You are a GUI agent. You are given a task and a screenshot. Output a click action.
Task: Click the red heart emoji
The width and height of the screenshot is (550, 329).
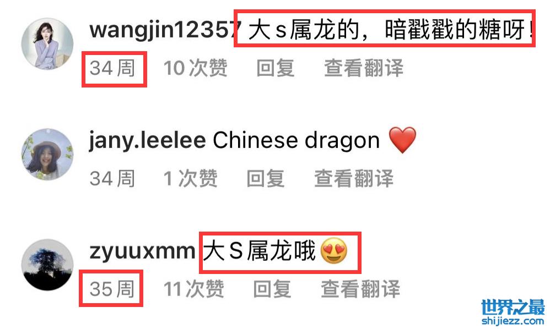click(403, 140)
